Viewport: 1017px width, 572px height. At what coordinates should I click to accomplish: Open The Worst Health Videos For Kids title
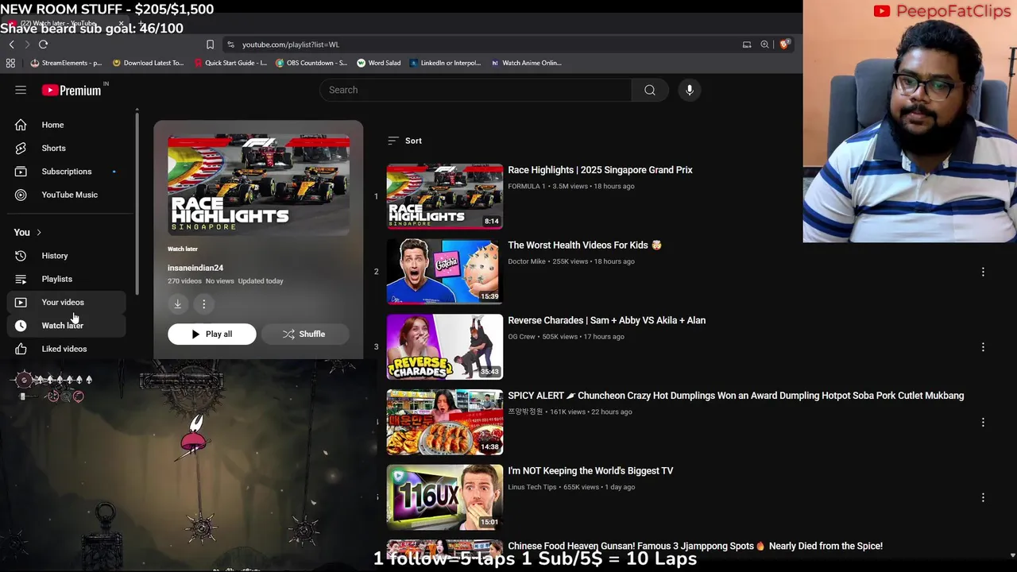point(585,245)
